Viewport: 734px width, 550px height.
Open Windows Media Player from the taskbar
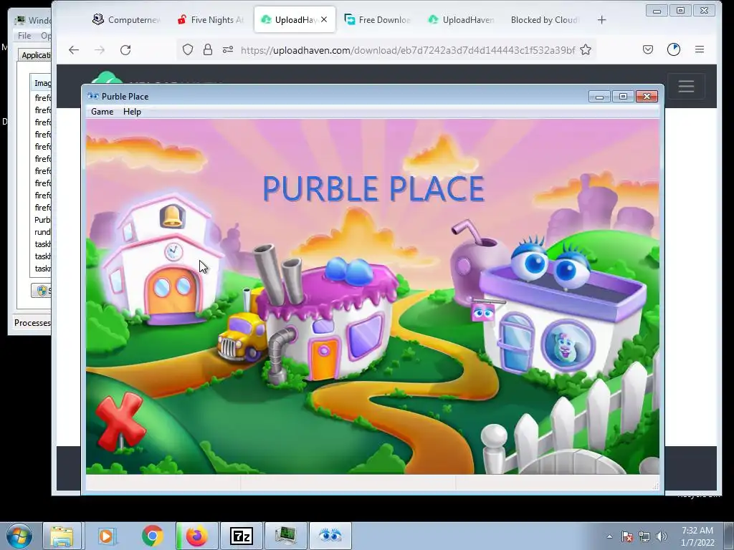click(x=108, y=536)
